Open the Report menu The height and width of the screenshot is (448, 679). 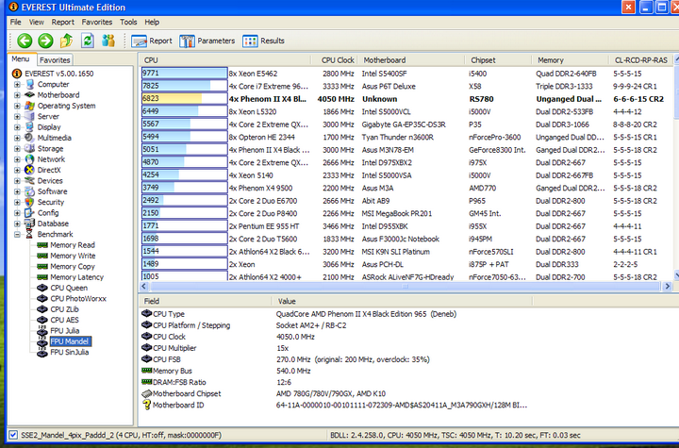click(x=63, y=22)
